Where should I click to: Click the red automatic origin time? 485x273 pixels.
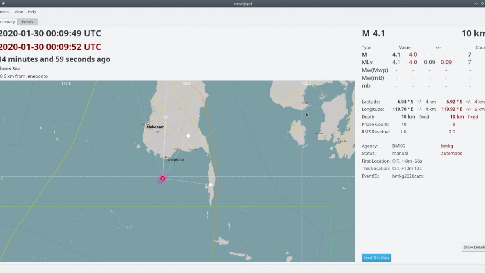point(50,47)
